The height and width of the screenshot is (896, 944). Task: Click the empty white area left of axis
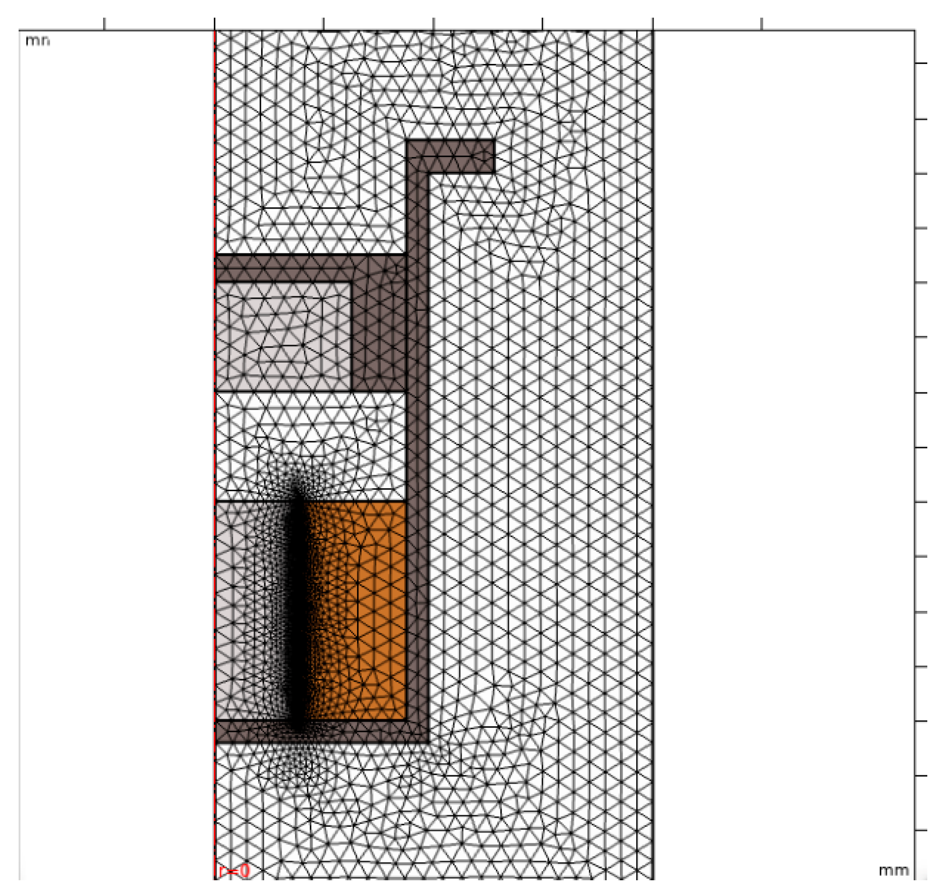(115, 430)
